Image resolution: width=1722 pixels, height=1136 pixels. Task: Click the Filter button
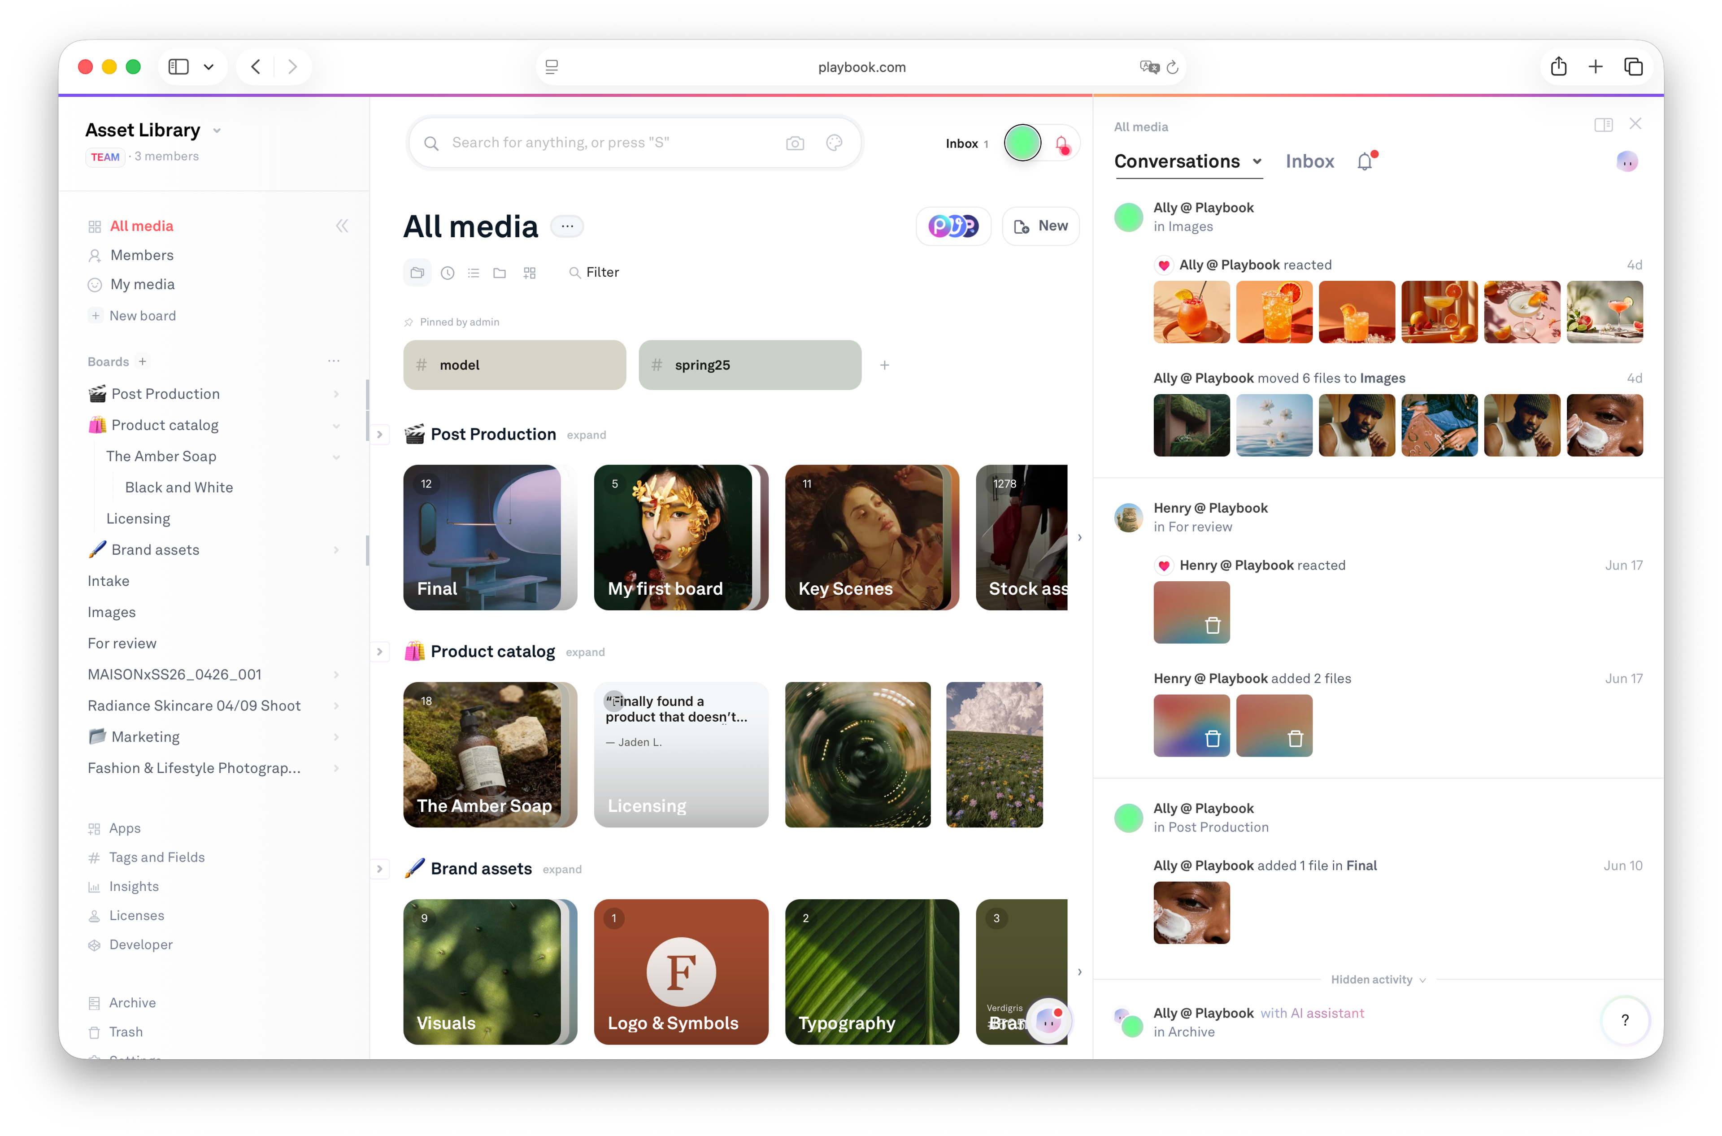point(594,272)
